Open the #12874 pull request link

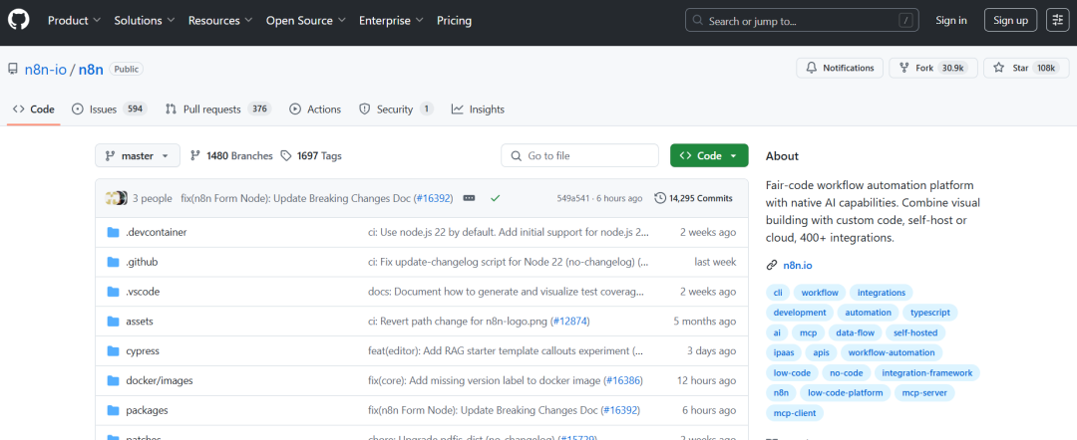point(570,321)
